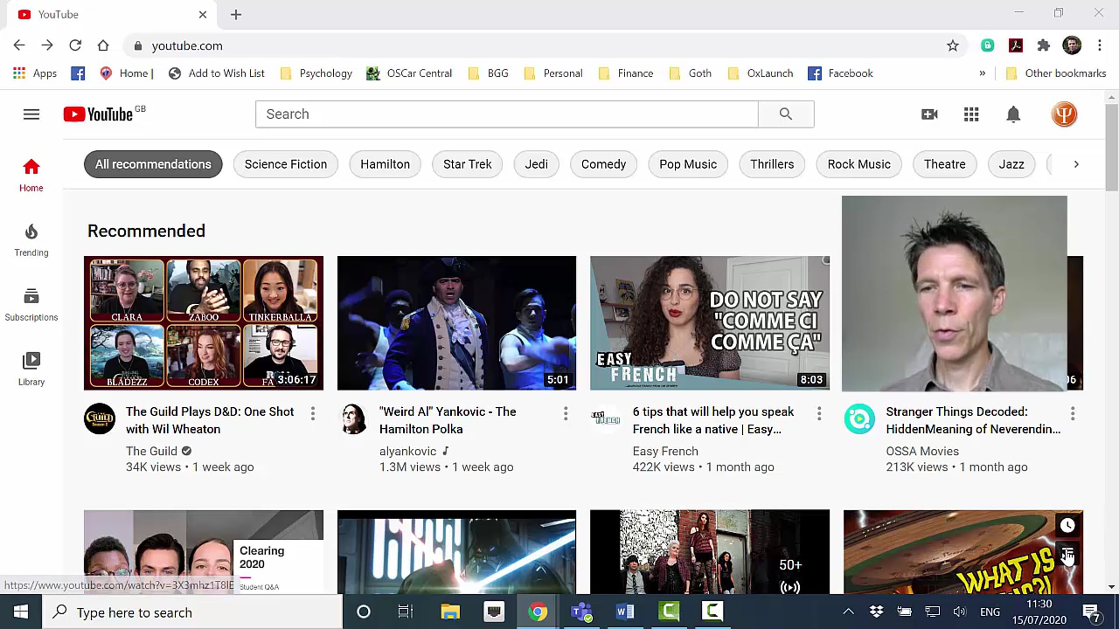1119x629 pixels.
Task: Select the Pop Music chip
Action: [x=688, y=164]
